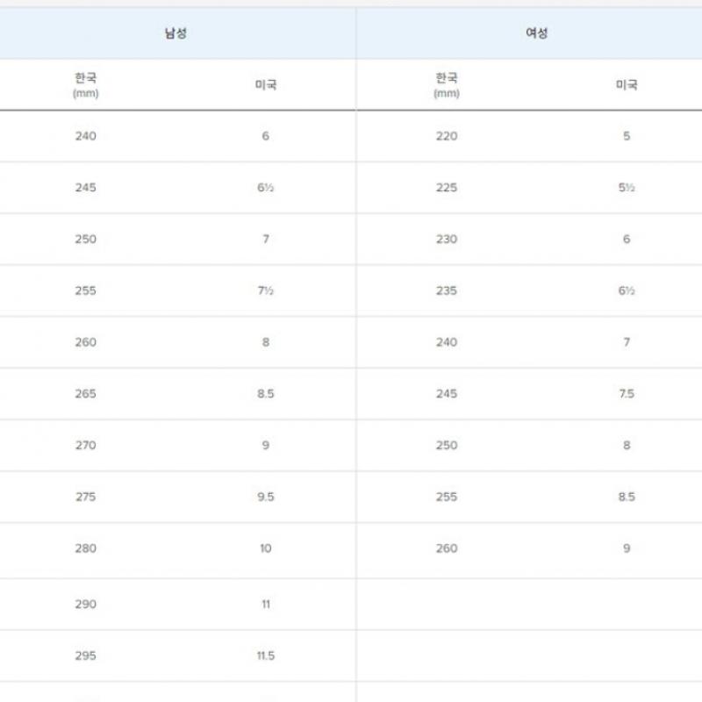Screen dimensions: 702x702
Task: Click women's US size 7.5 cell
Action: click(x=626, y=394)
